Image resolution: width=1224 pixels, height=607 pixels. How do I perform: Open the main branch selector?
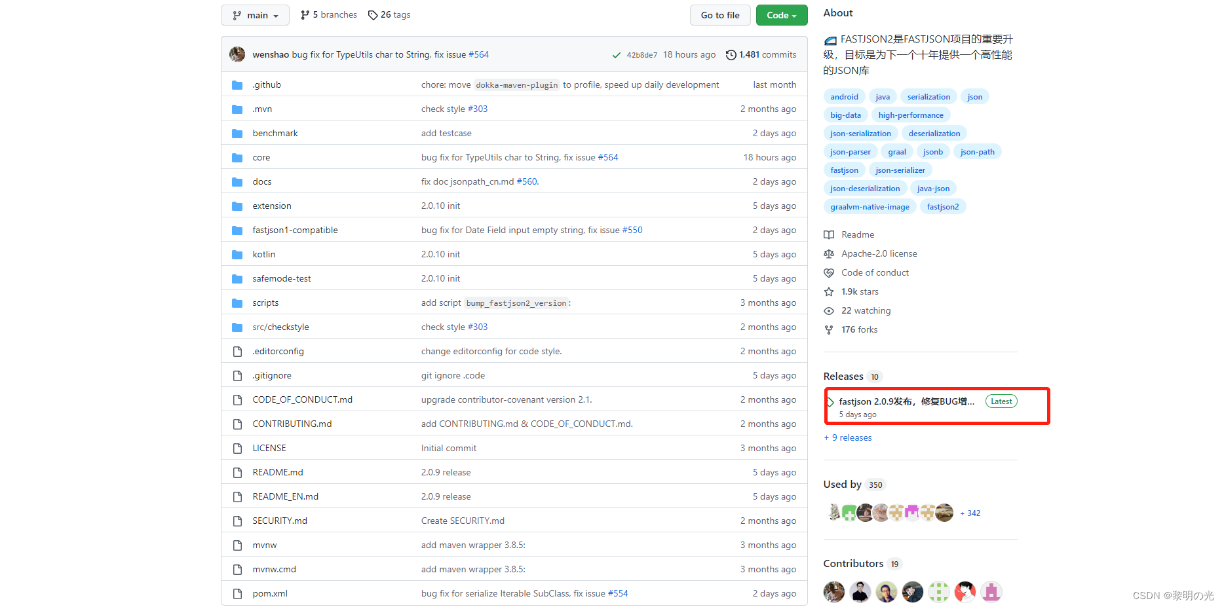(255, 14)
